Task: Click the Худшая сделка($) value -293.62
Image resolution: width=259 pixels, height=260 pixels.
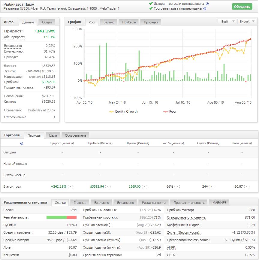Action: (155, 232)
